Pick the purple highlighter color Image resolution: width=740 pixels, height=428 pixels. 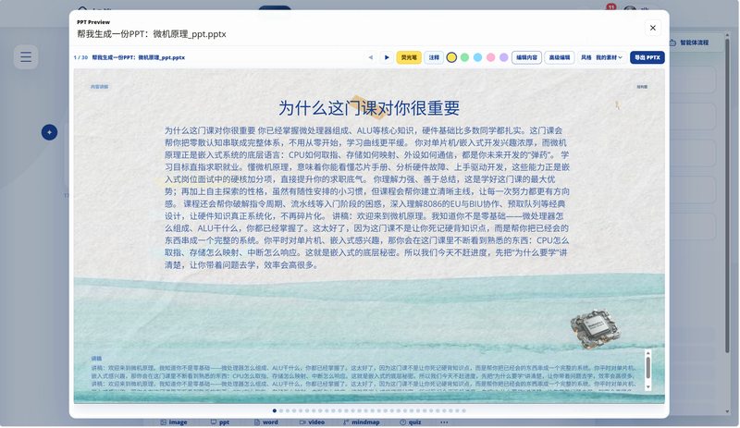[x=503, y=57]
